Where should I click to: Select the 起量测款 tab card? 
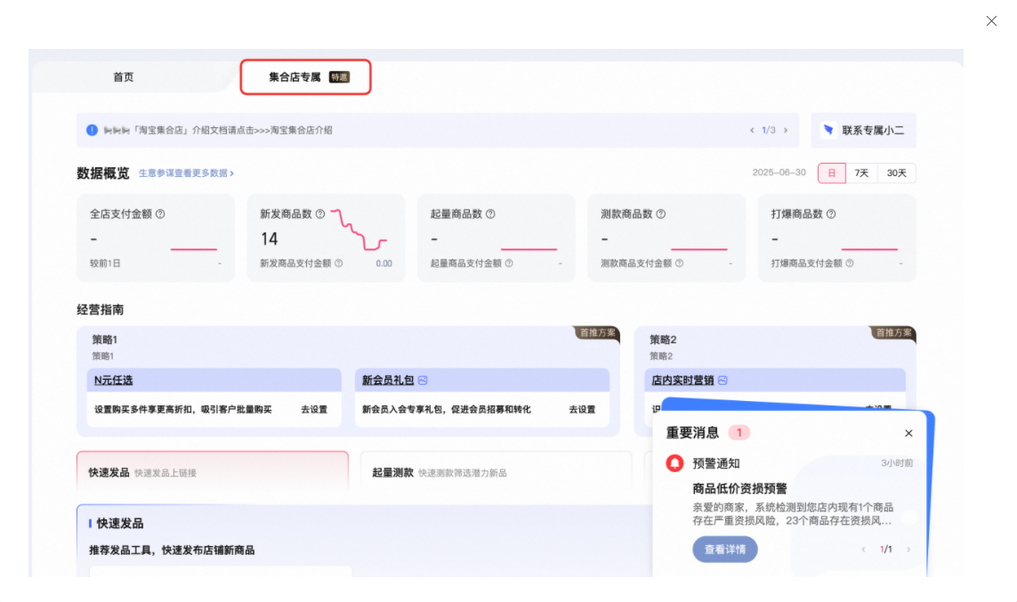[496, 472]
